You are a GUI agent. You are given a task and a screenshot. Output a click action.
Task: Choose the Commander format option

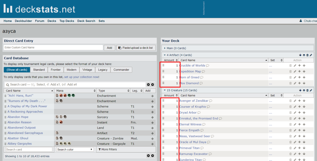pyautogui.click(x=121, y=70)
